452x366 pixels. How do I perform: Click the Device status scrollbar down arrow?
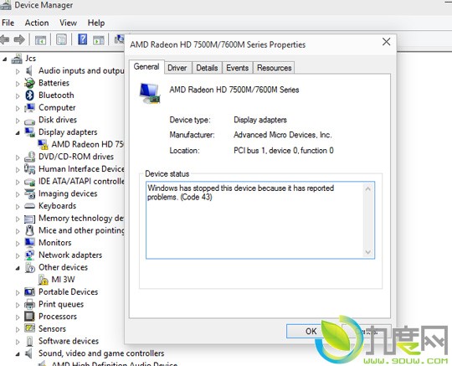pos(368,252)
